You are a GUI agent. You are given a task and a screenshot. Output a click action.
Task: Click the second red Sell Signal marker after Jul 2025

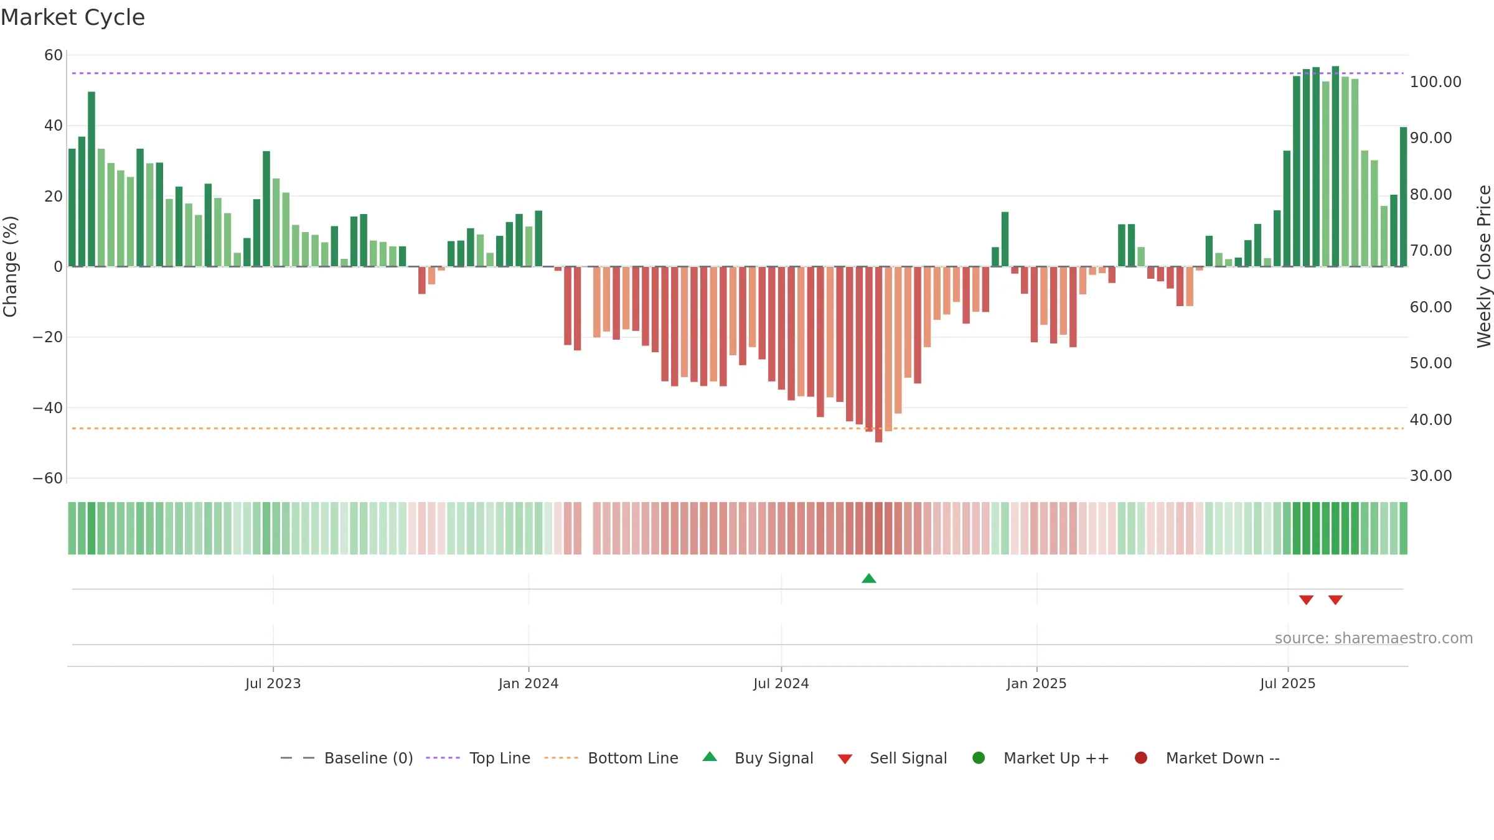pyautogui.click(x=1335, y=600)
